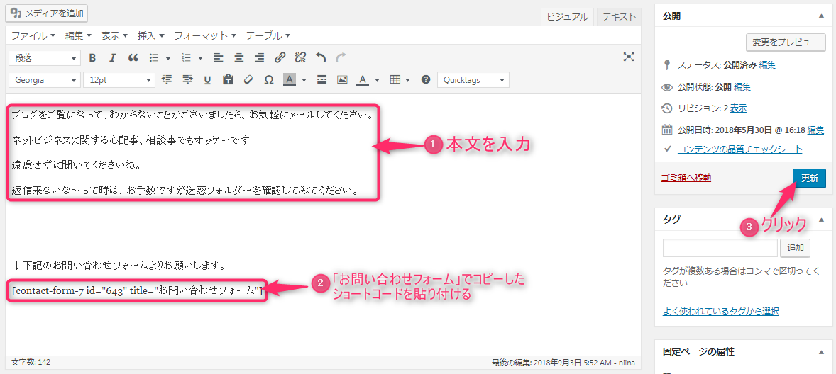The image size is (836, 374).
Task: Click the blue 更新 button
Action: (809, 178)
